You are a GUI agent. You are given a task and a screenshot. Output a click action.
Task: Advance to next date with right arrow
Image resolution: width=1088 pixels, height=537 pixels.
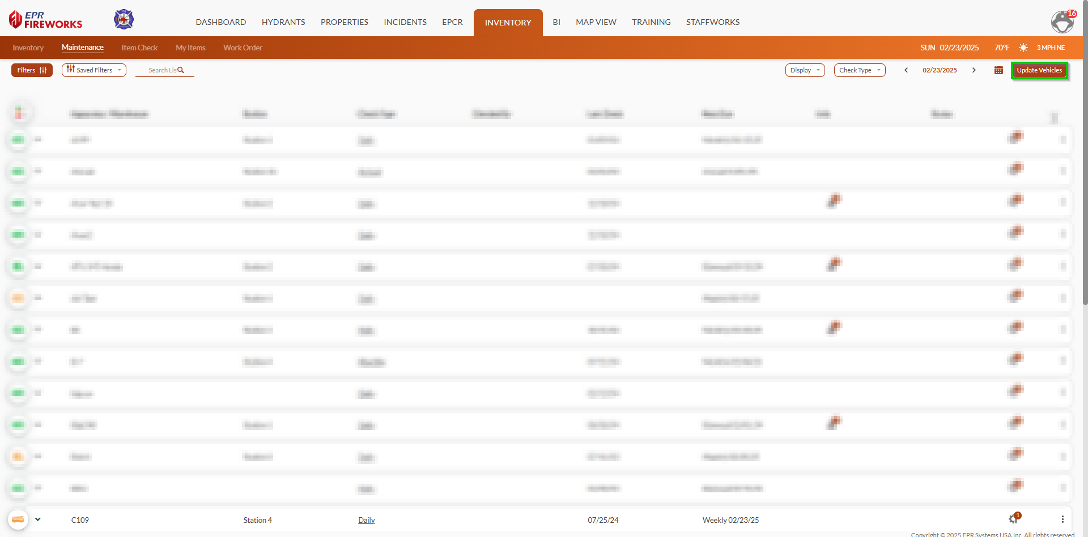tap(974, 70)
